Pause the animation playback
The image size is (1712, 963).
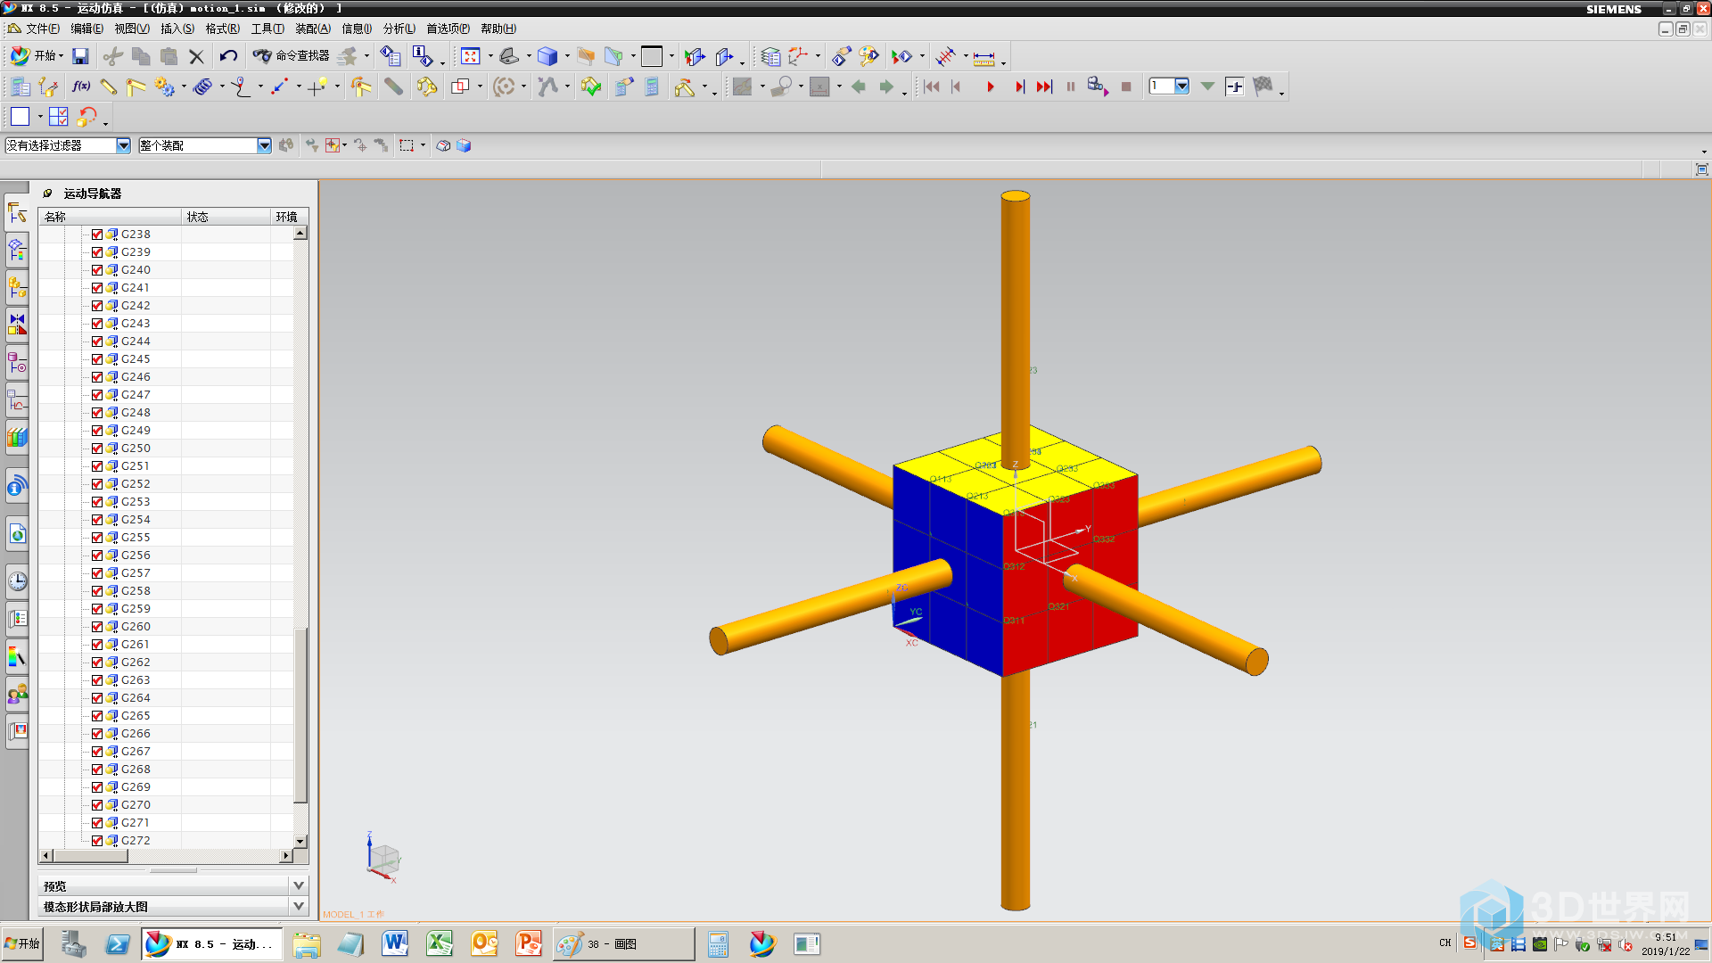(x=1071, y=86)
